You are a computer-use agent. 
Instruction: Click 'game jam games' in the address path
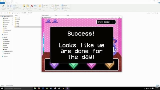(16, 13)
